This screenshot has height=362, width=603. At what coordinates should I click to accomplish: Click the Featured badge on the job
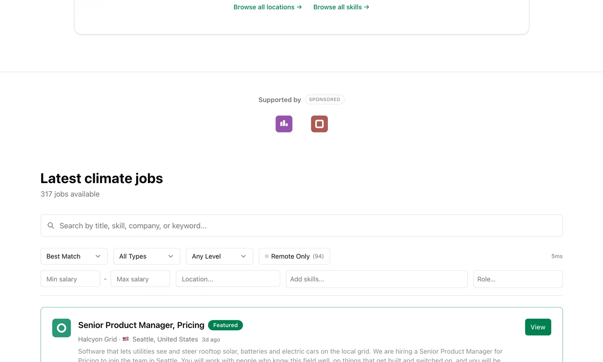click(226, 325)
